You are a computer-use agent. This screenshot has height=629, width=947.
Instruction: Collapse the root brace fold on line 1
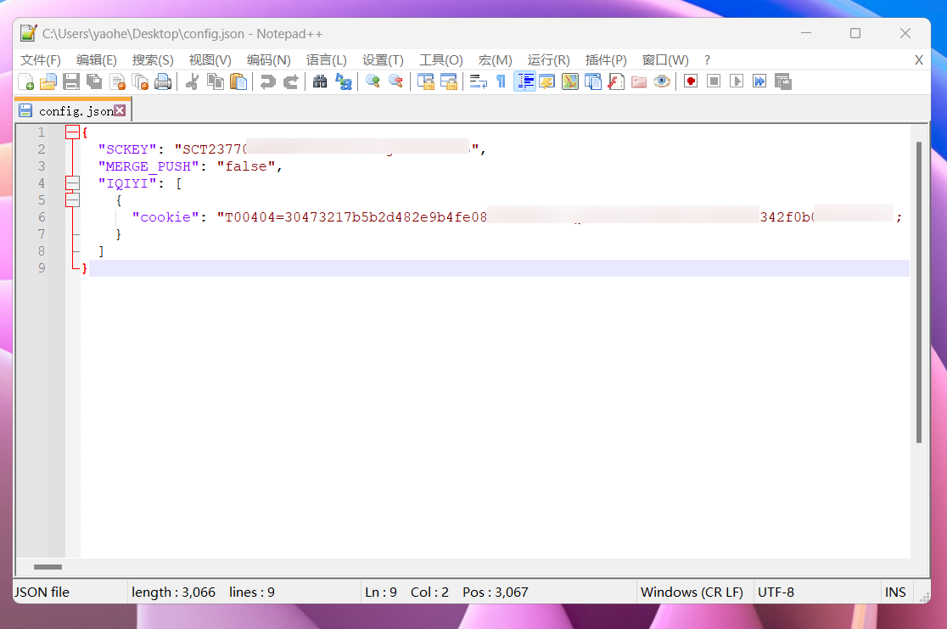click(72, 132)
